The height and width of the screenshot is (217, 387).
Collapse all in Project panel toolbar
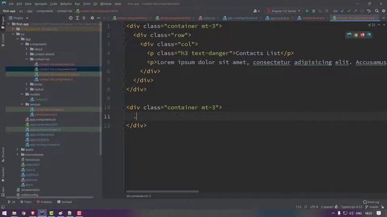tap(84, 18)
